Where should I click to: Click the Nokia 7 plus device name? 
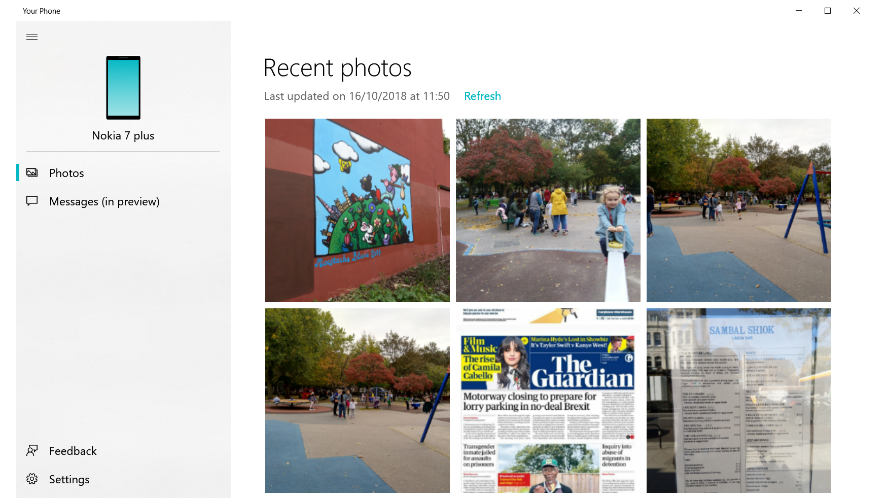[x=123, y=135]
